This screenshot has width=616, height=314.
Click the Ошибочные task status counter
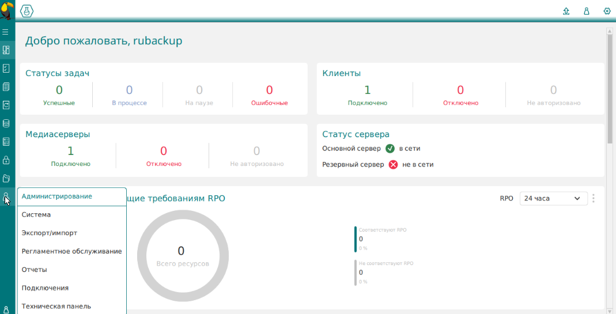tap(269, 95)
